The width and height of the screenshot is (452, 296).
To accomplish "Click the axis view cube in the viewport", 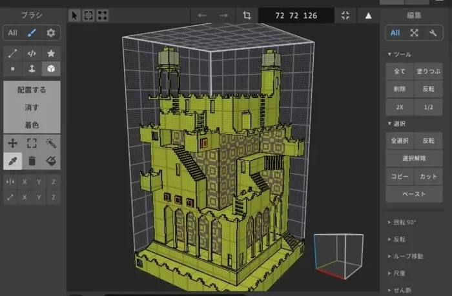I will [339, 256].
